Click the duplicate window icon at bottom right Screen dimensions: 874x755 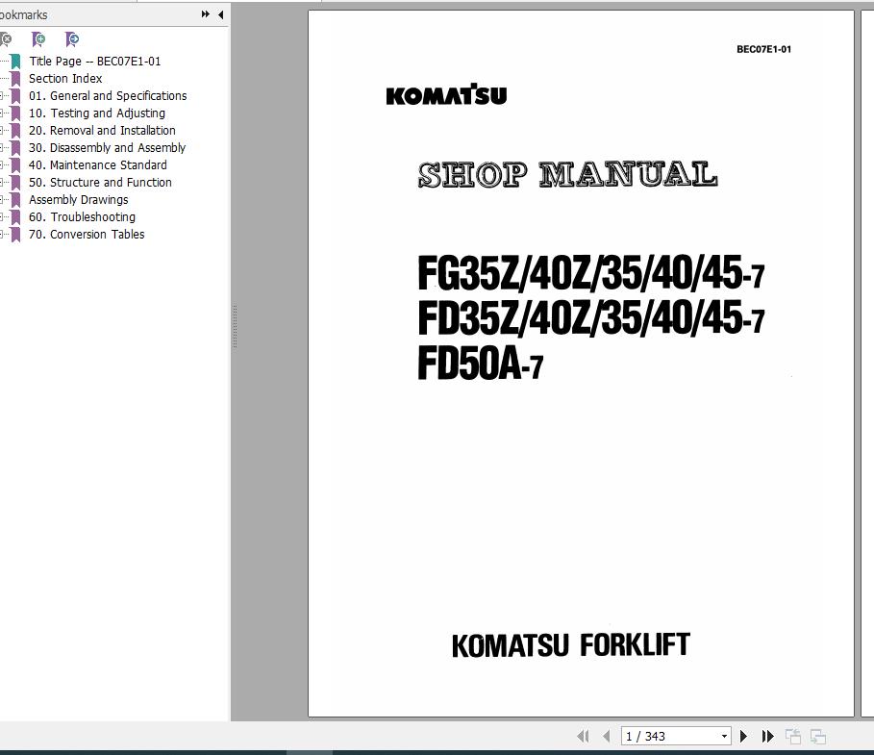click(x=818, y=735)
